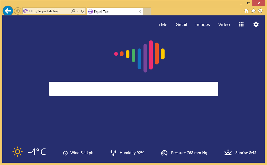Select the Equal Tab browser tab
Image resolution: width=267 pixels, height=165 pixels.
pos(113,12)
